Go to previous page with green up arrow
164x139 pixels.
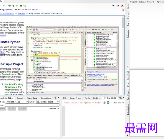[x=13, y=6]
